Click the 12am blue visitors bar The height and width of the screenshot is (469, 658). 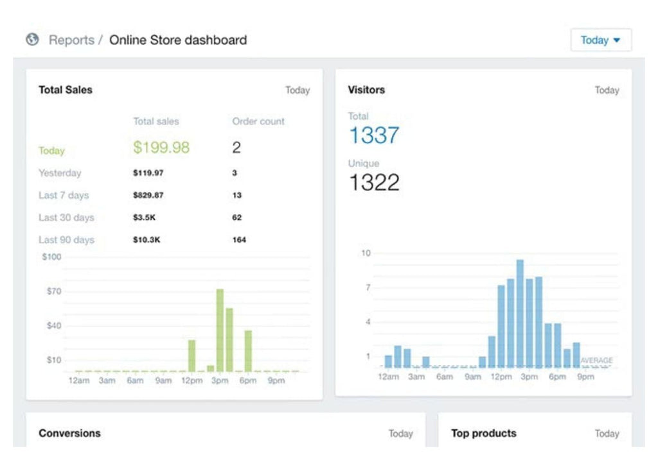(x=388, y=361)
